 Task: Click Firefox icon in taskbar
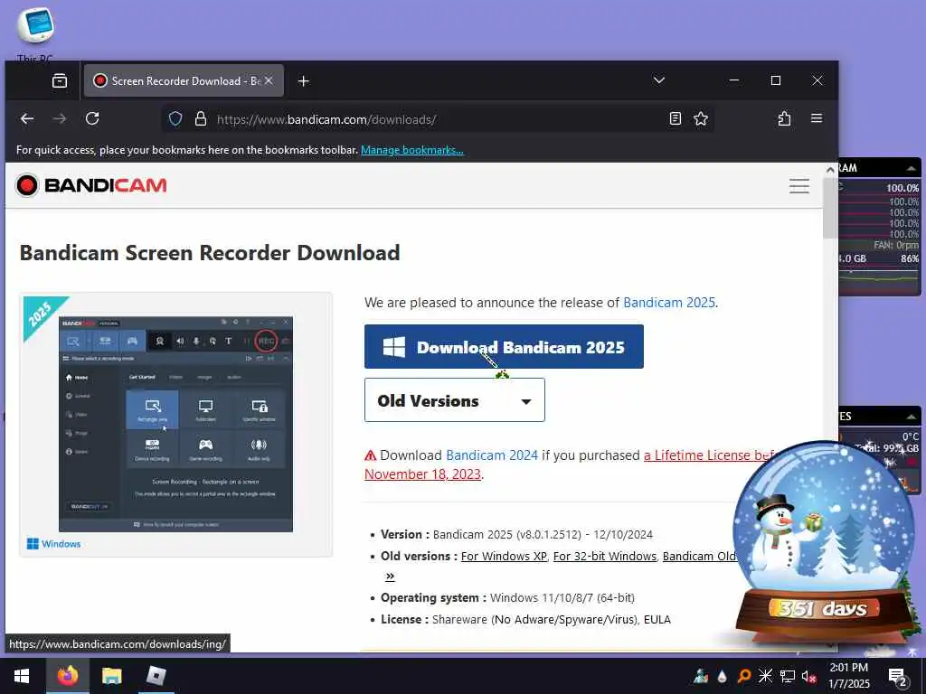(x=68, y=676)
